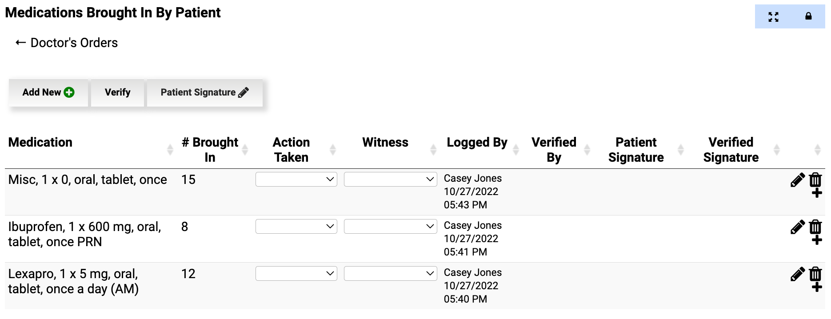This screenshot has height=319, width=831.
Task: Open Witness dropdown for Ibuprofen
Action: [390, 227]
